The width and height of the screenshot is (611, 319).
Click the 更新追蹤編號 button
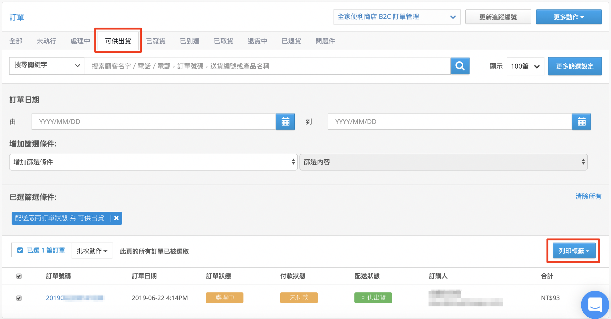click(x=498, y=17)
